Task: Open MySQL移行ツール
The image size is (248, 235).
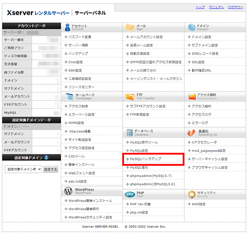Action: 144,142
